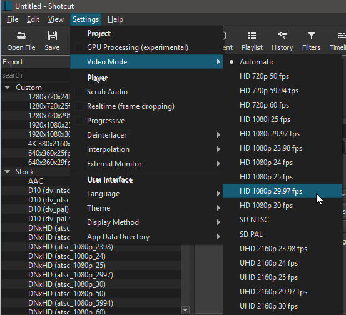
Task: Toggle GPU Processing (experimental) checkbox
Action: (x=79, y=47)
